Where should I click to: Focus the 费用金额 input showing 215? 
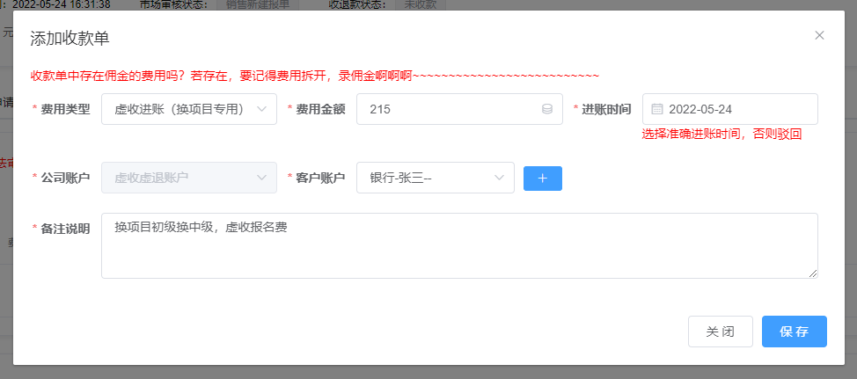point(449,110)
